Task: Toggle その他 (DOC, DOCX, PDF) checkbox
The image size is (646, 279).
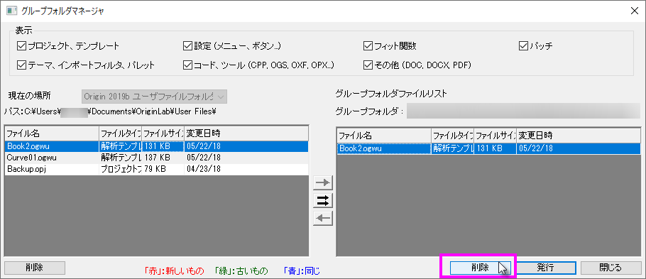Action: pos(368,65)
